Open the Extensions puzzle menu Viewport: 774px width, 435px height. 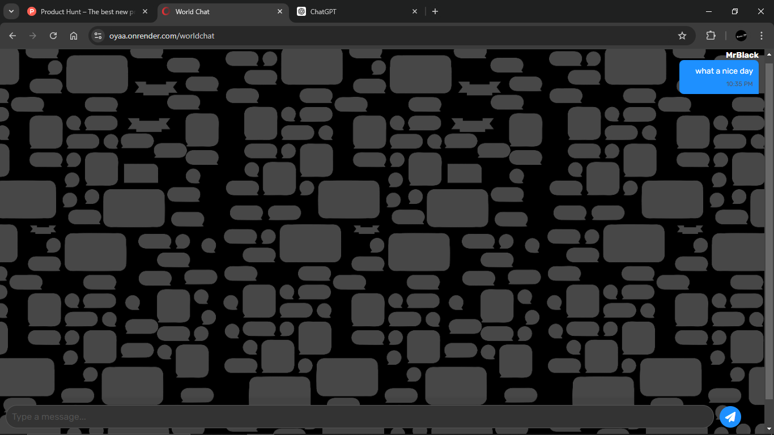point(711,36)
